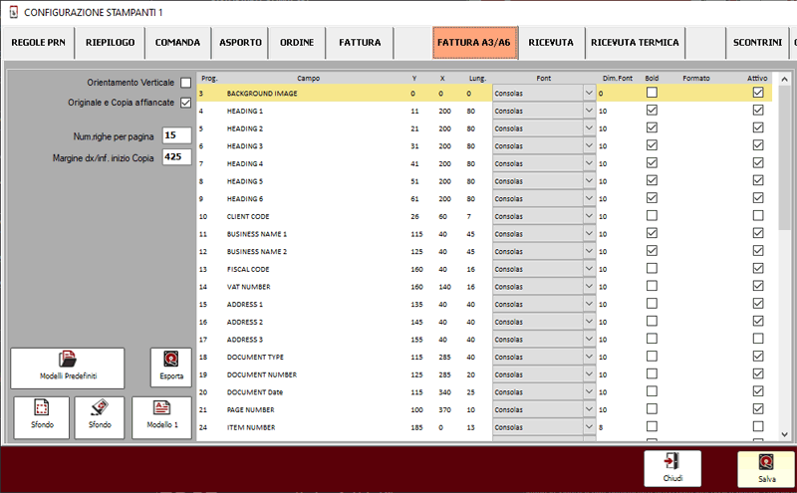
Task: Uncheck Attivo for PAGE NUMBER row
Action: (x=758, y=408)
